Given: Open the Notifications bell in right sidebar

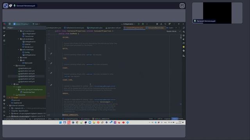Looking at the screenshot, I should (x=184, y=28).
